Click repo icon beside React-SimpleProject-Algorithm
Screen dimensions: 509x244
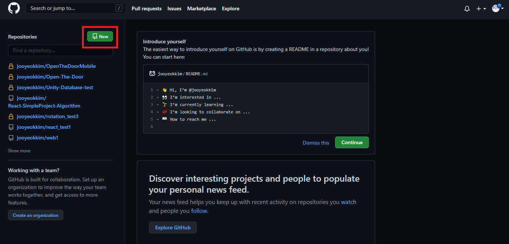pos(11,98)
